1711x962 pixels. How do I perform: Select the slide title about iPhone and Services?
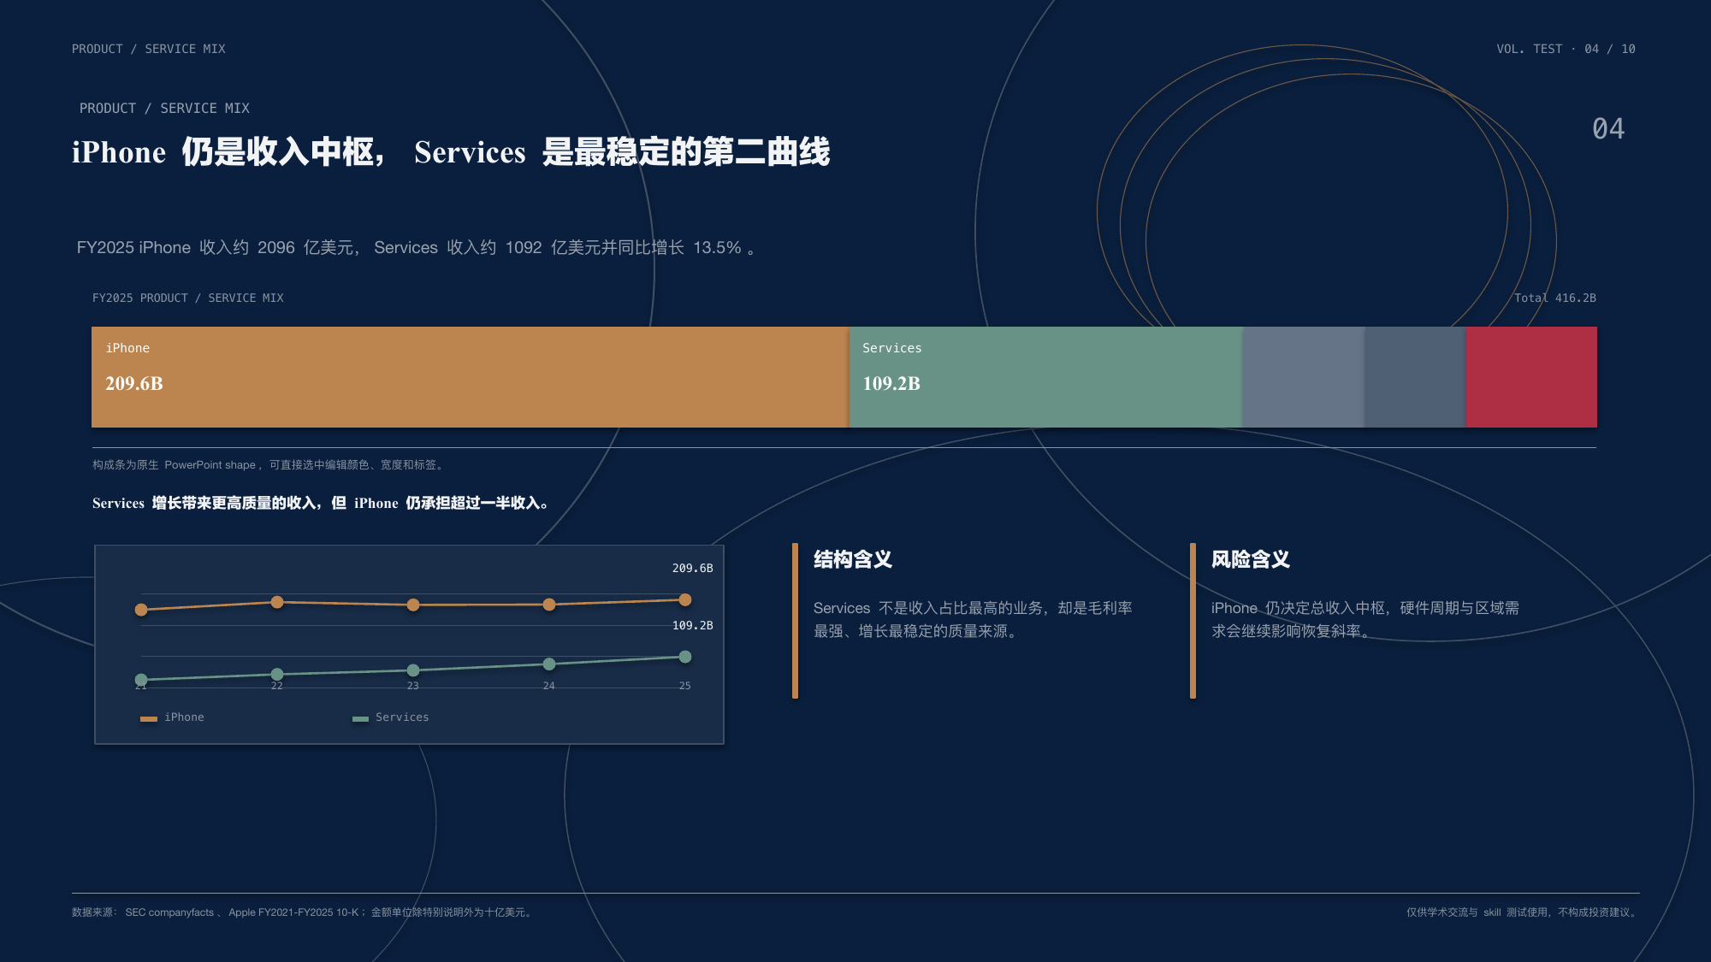click(x=451, y=152)
